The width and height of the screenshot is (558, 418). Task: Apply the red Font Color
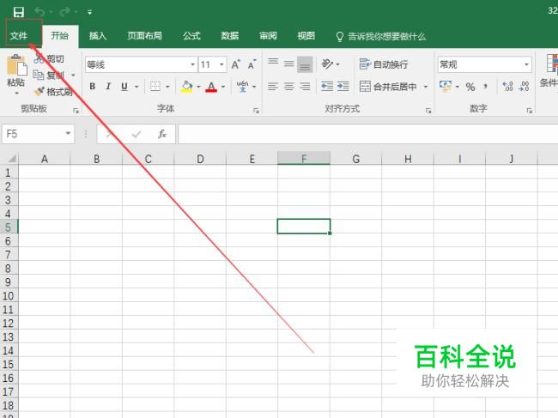point(211,87)
